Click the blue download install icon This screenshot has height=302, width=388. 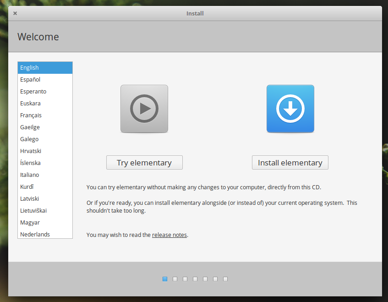tap(290, 109)
